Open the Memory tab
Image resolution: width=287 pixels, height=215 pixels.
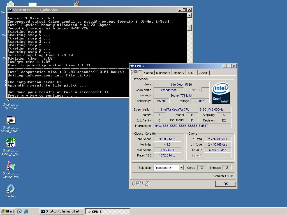click(x=179, y=73)
